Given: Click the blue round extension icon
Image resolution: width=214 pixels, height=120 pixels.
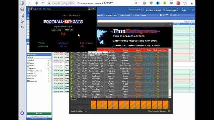Looking at the screenshot, I should tap(158, 3).
